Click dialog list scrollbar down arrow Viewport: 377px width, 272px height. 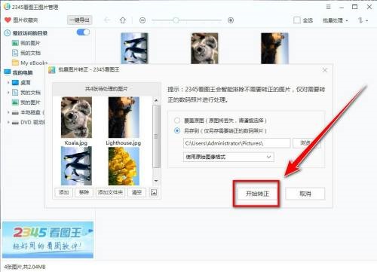(156, 181)
